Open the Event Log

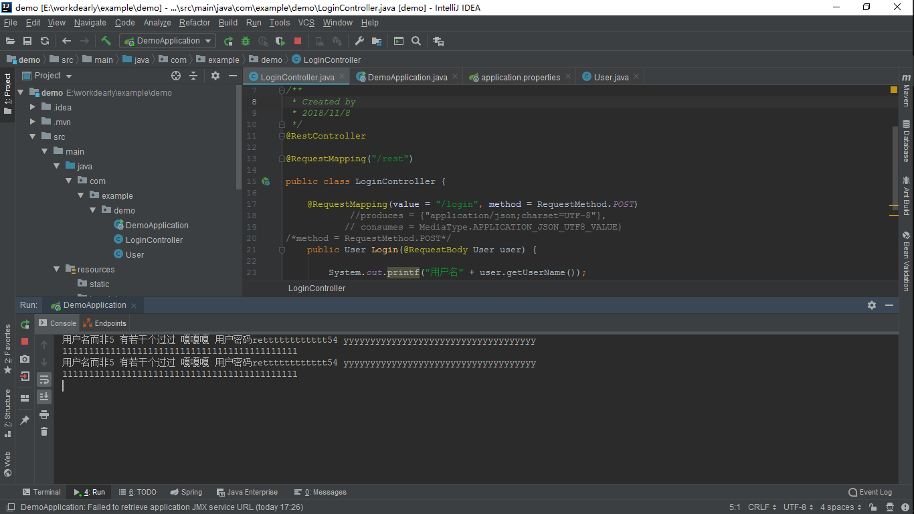coord(870,492)
